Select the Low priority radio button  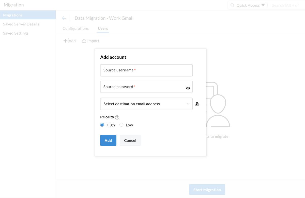pyautogui.click(x=121, y=125)
